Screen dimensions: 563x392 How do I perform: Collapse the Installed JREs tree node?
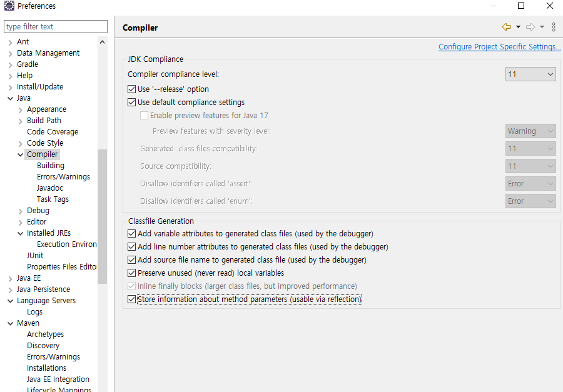(21, 233)
